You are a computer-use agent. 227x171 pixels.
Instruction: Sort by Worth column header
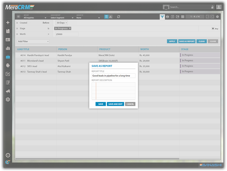(x=144, y=49)
